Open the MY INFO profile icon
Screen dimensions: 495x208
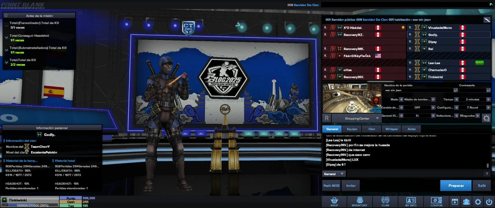coord(411,202)
